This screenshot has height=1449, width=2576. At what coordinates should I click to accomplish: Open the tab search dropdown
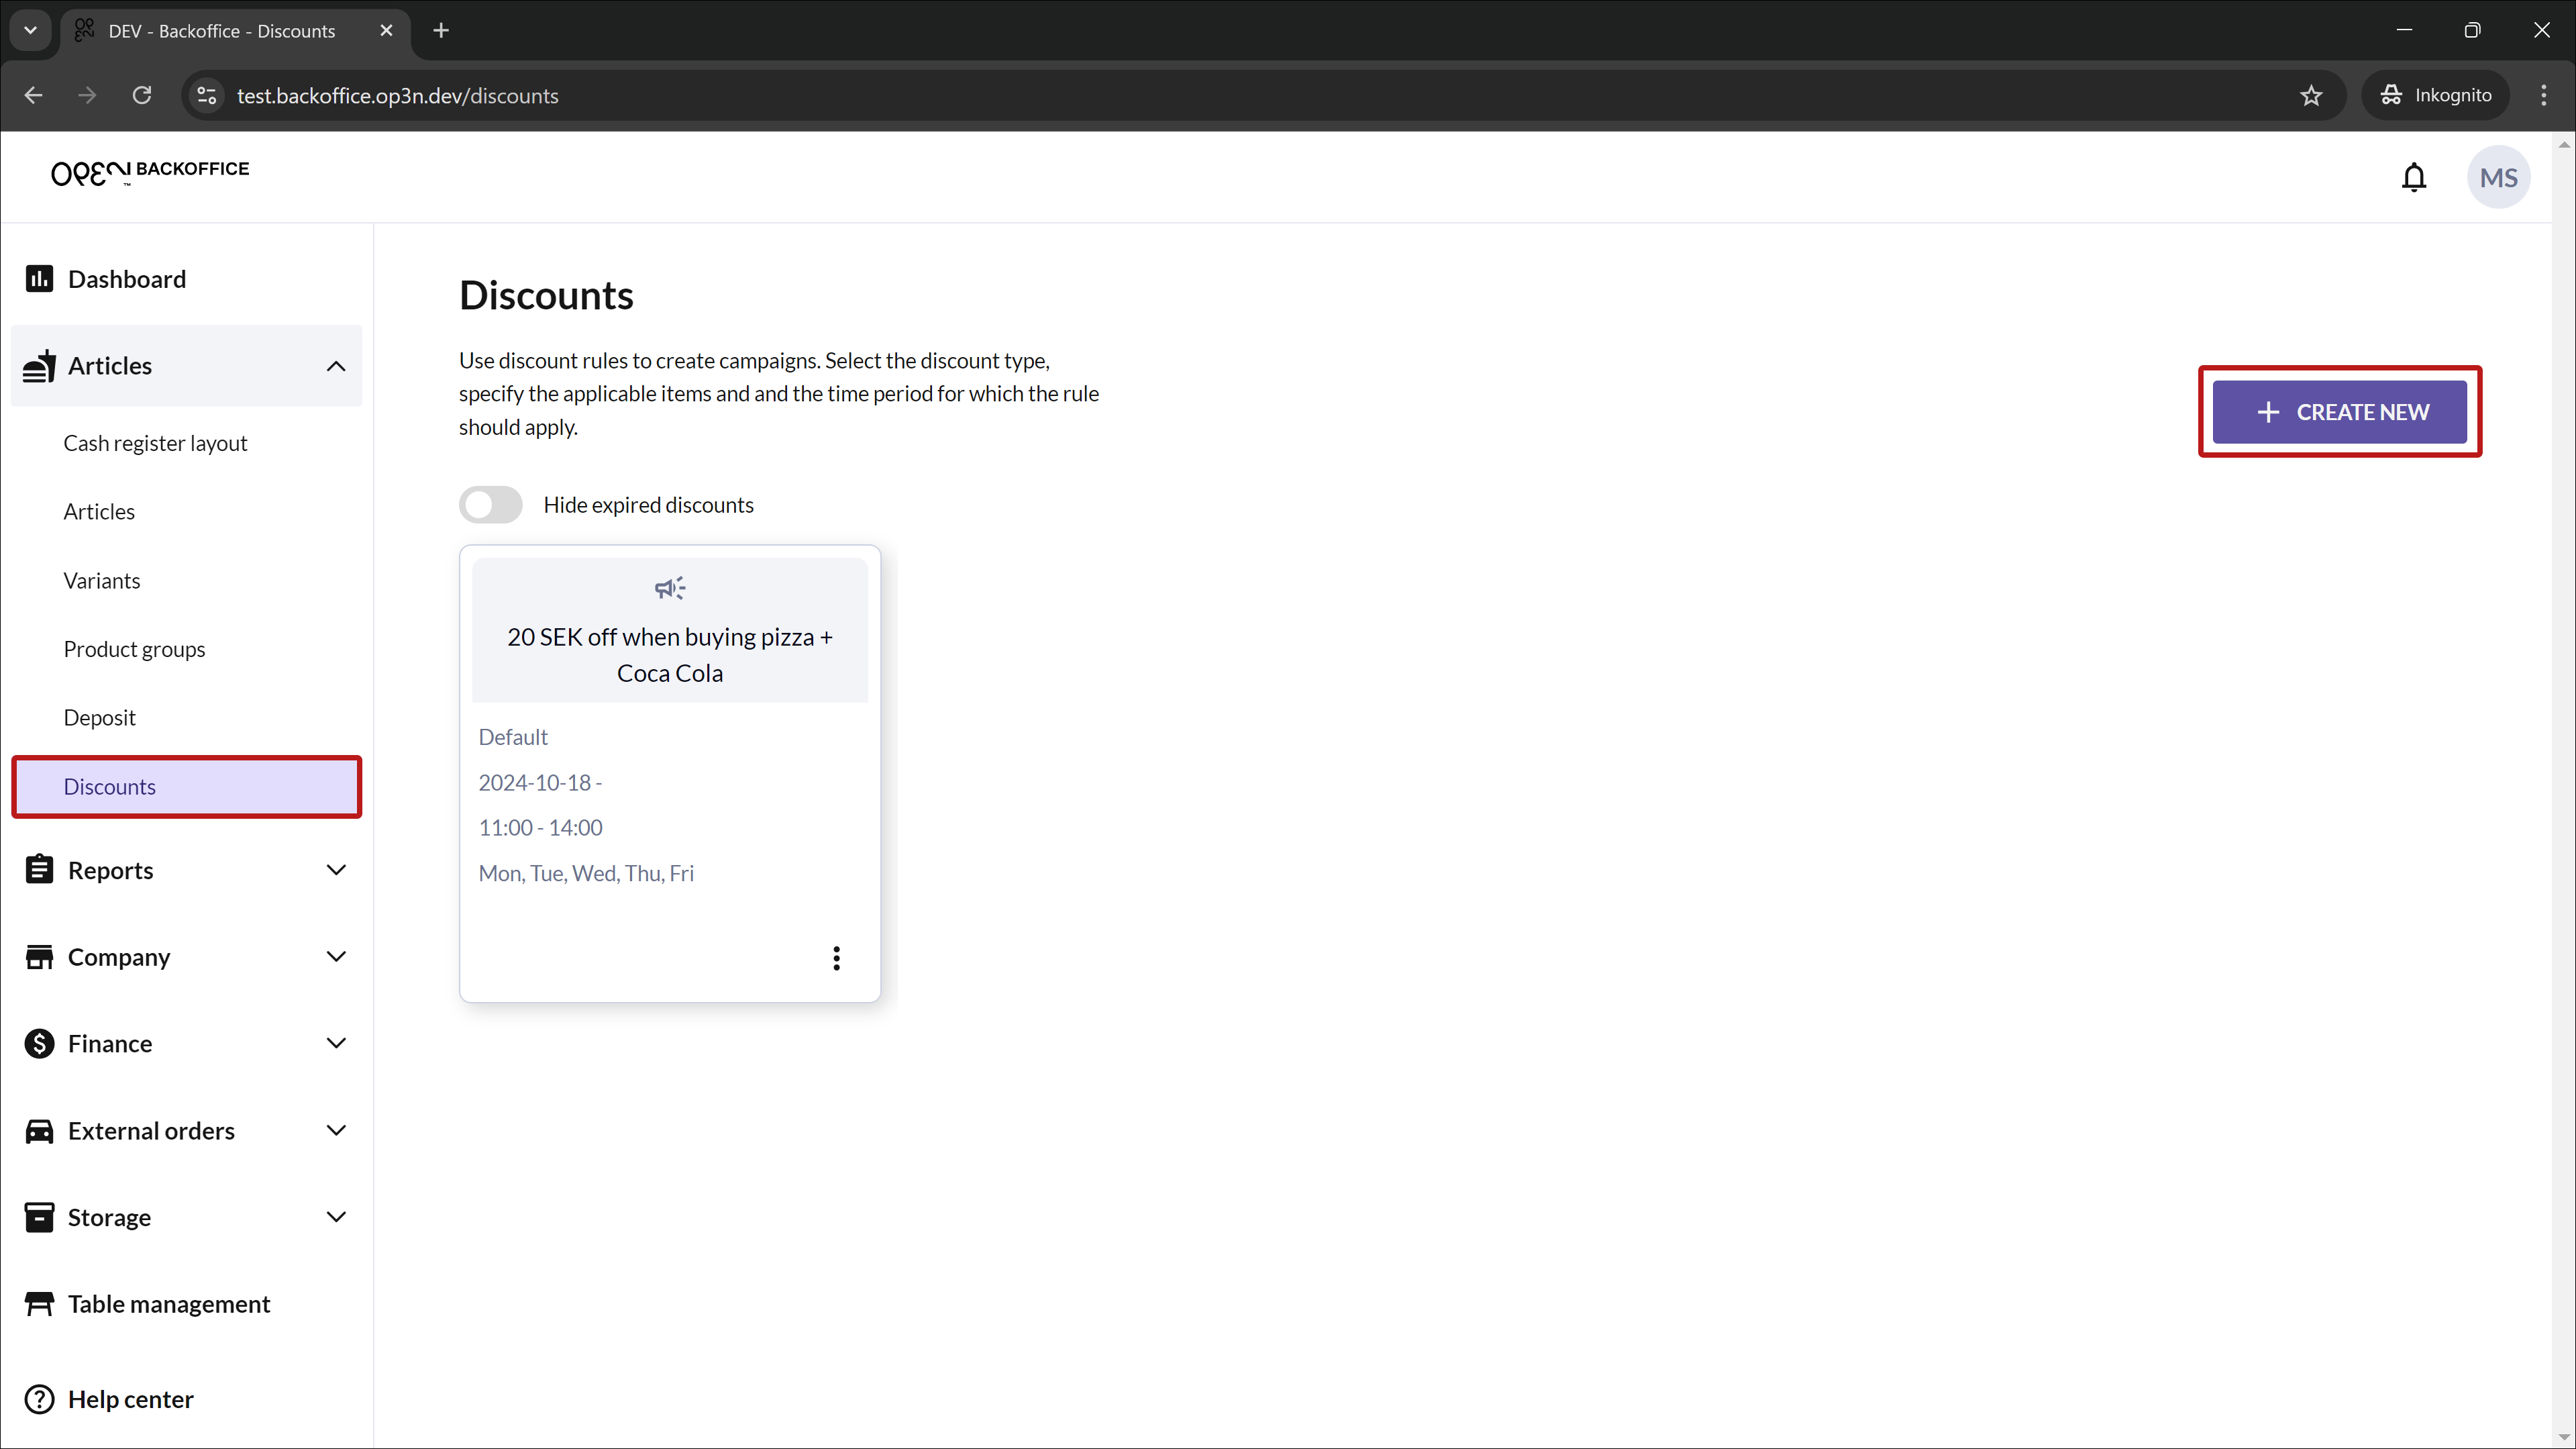click(30, 30)
